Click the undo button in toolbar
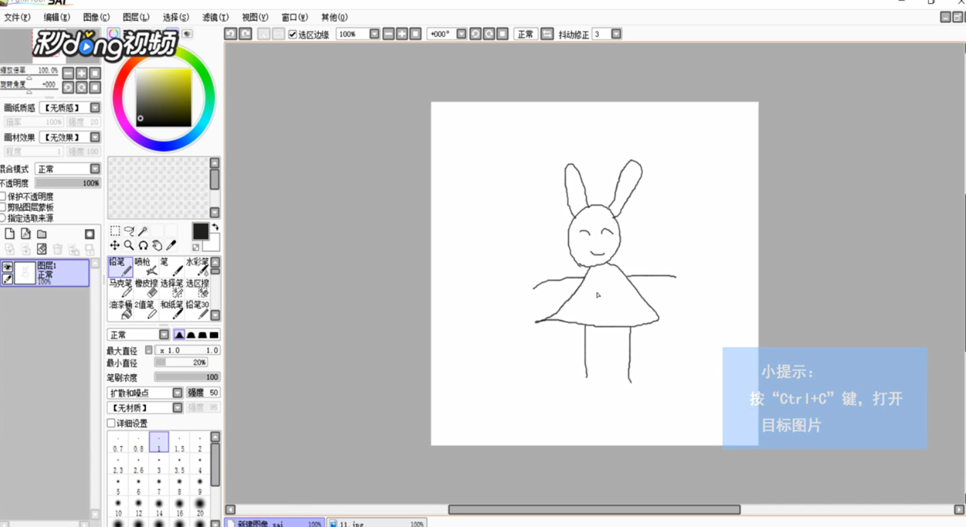The width and height of the screenshot is (966, 527). pos(231,34)
